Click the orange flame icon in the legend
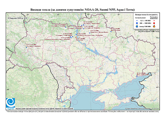165x116 pixels. click(x=154, y=26)
